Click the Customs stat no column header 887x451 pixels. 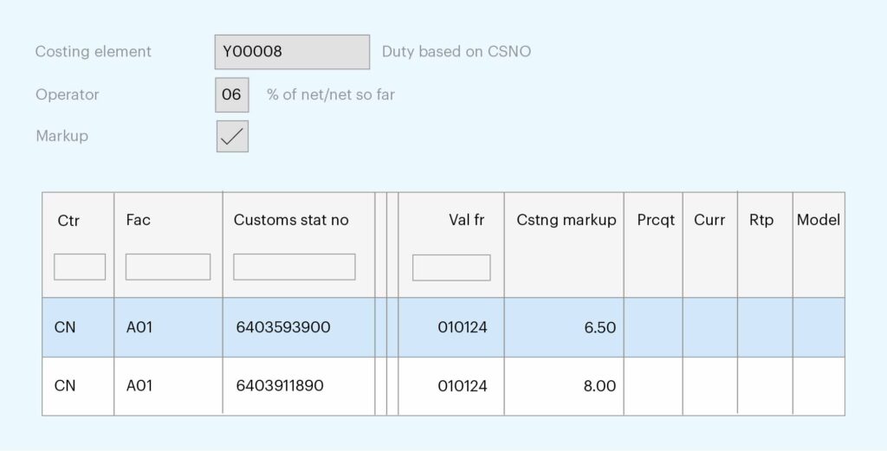point(291,220)
